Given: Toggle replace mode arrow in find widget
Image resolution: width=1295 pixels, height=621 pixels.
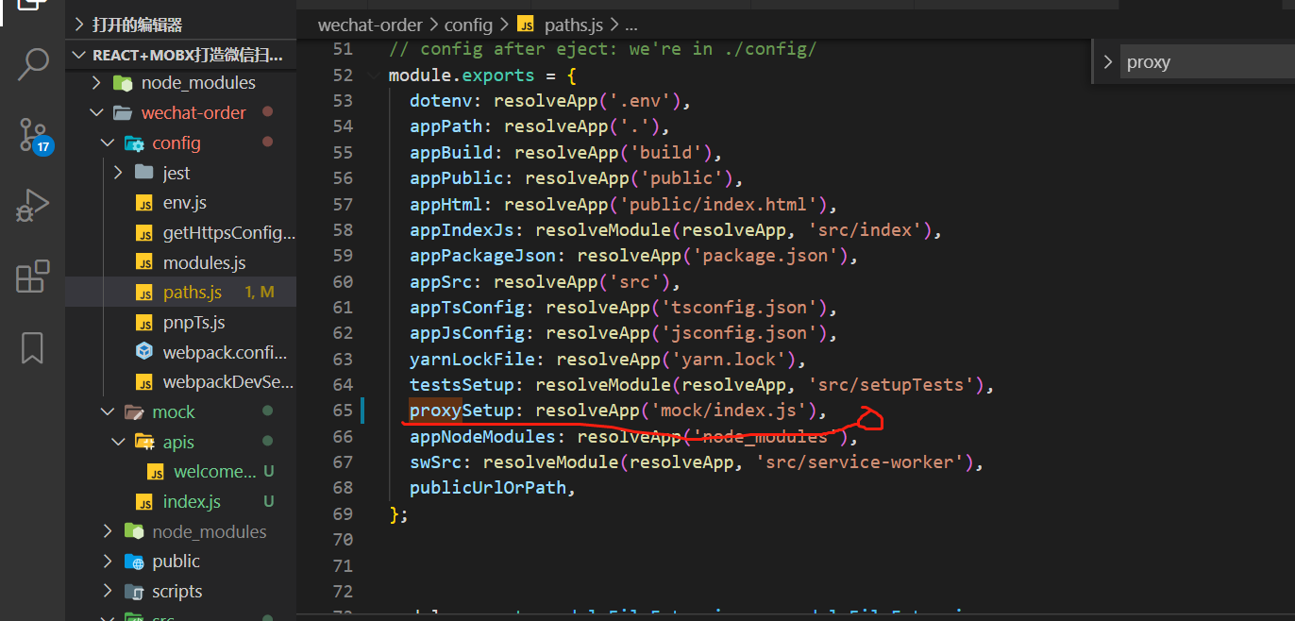Looking at the screenshot, I should click(1107, 62).
